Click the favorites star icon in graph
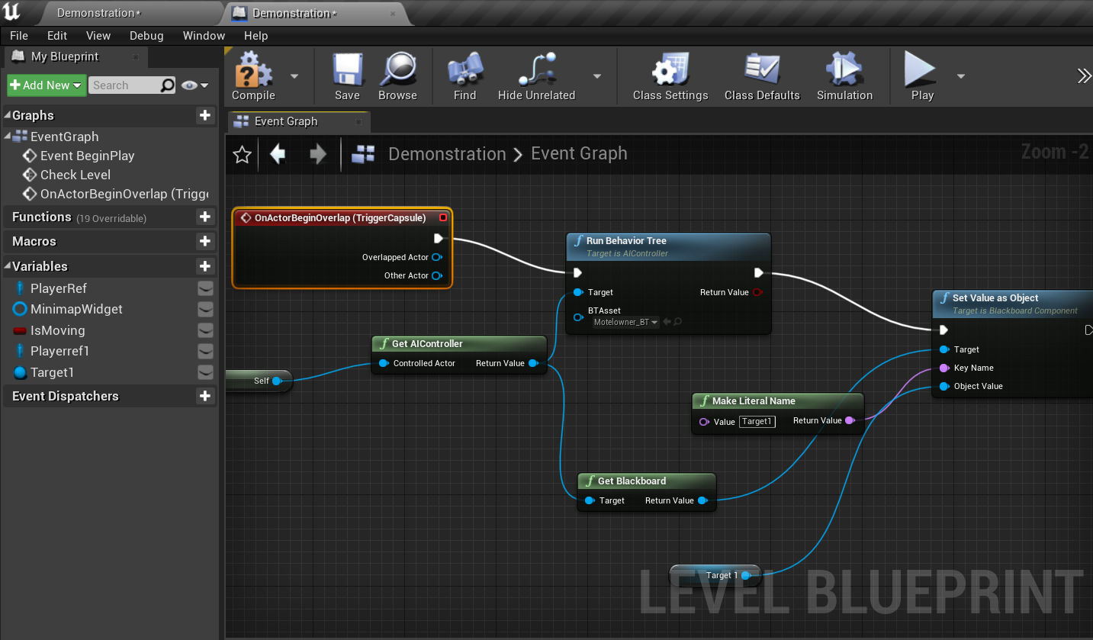 click(x=243, y=155)
